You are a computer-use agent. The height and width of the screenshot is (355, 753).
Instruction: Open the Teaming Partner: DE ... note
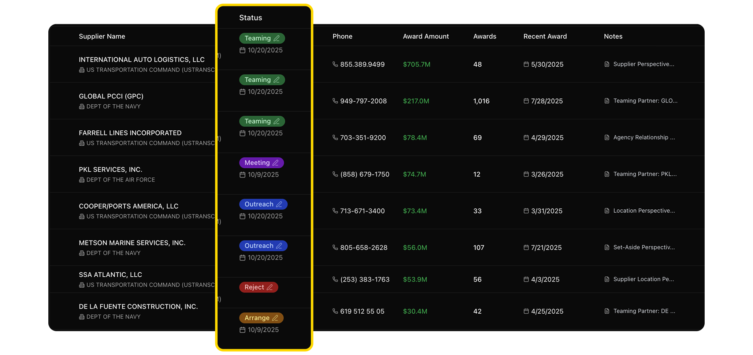[644, 311]
